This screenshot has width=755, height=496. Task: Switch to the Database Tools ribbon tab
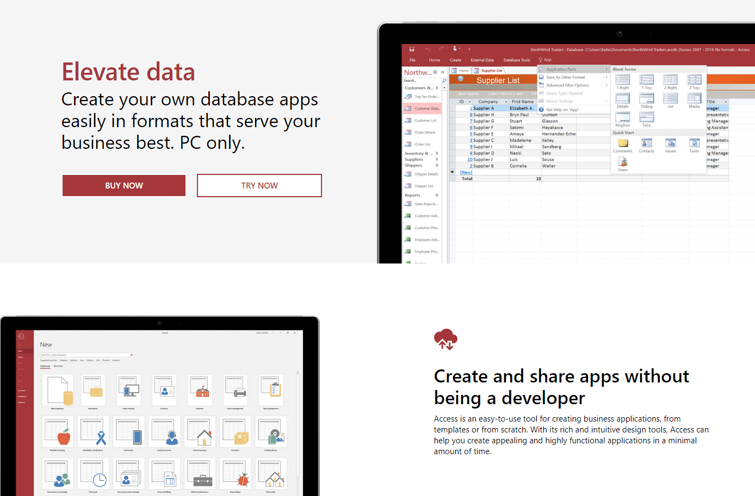[517, 60]
